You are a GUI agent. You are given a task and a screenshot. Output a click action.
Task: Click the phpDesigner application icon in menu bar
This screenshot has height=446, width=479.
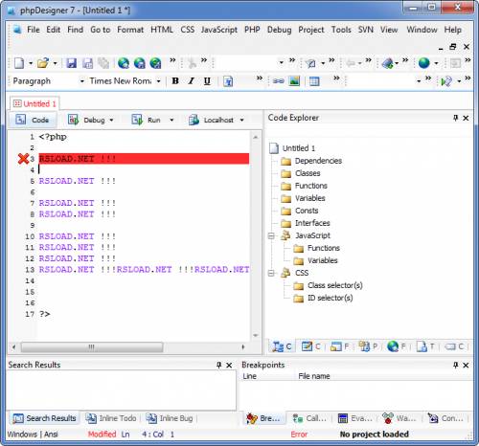coord(17,30)
